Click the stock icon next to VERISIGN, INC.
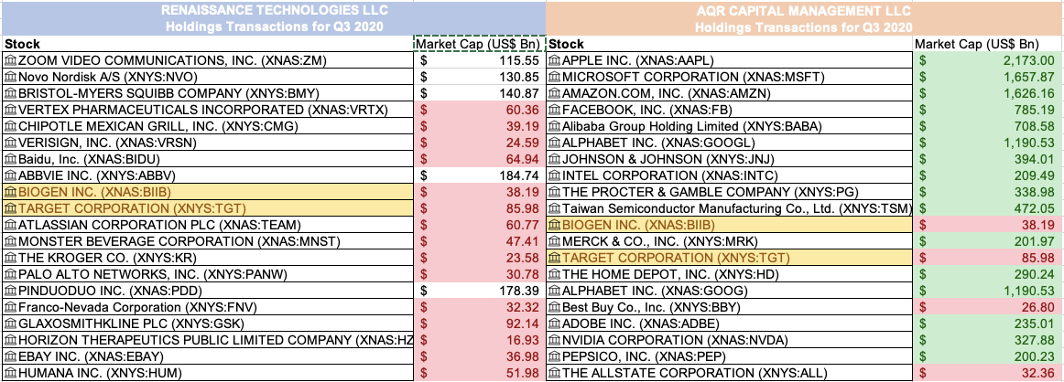The width and height of the screenshot is (1064, 382). click(10, 143)
